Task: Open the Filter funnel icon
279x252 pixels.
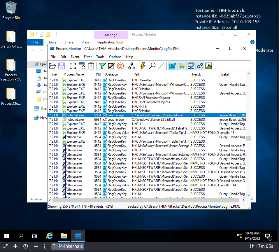Action: 102,66
